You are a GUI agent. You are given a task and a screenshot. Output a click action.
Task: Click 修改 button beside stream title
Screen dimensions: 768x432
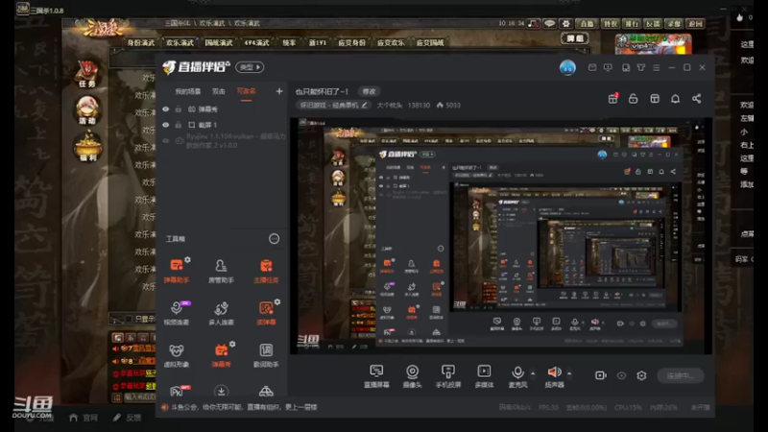(369, 91)
